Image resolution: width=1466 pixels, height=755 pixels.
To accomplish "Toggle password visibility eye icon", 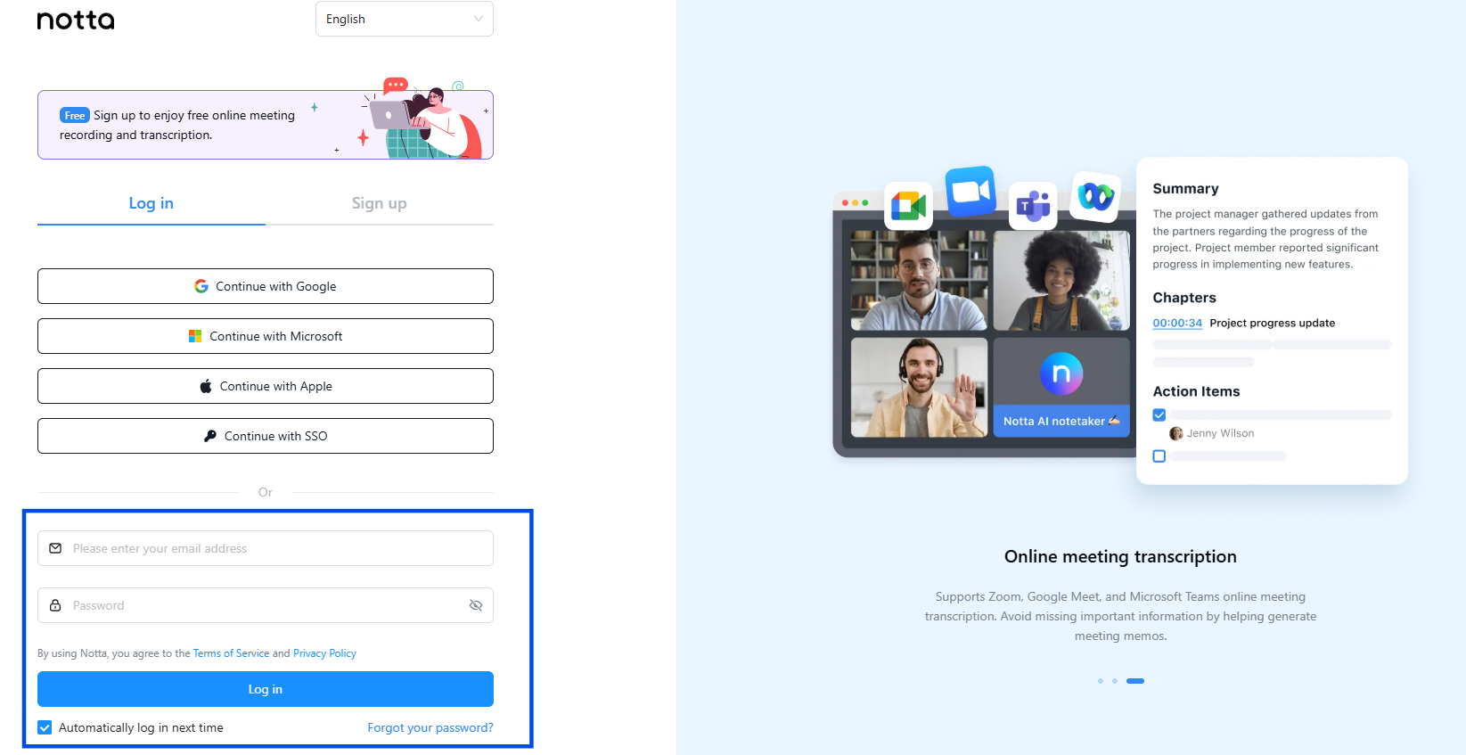I will (476, 605).
